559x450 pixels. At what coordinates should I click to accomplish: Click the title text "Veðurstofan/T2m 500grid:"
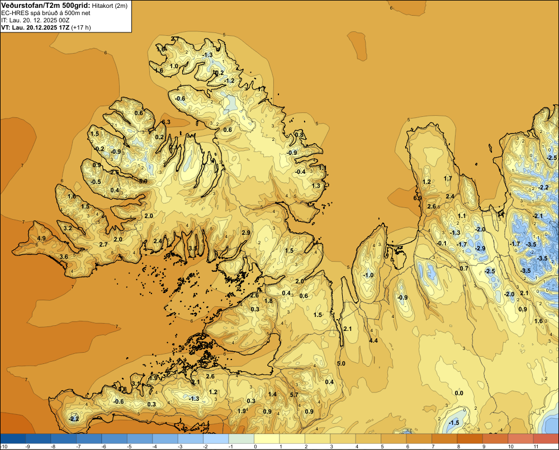click(46, 6)
